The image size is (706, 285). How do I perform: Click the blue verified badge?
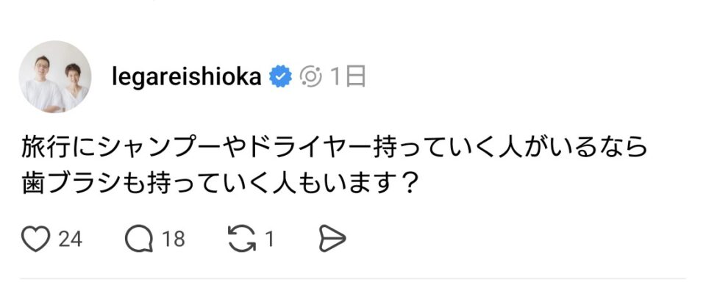(280, 77)
